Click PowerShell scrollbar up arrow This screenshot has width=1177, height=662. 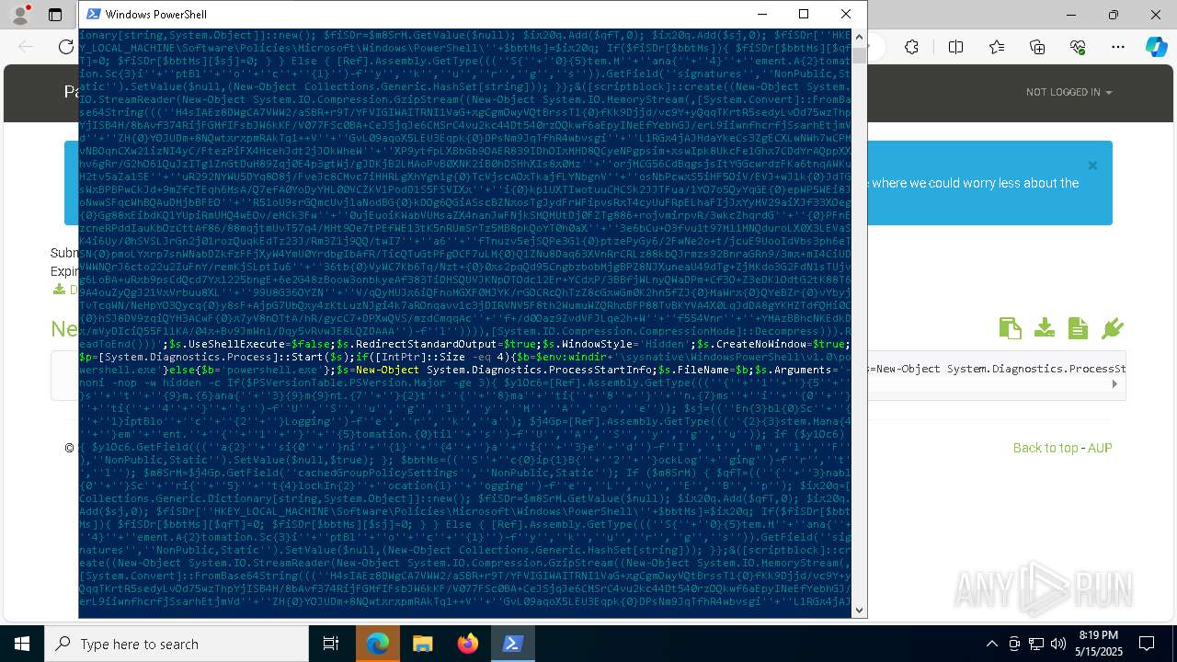(x=859, y=38)
